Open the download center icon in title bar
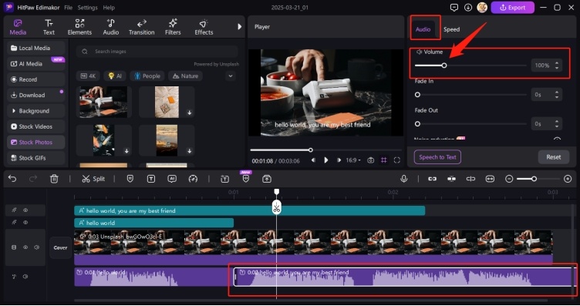This screenshot has width=580, height=306. point(468,8)
